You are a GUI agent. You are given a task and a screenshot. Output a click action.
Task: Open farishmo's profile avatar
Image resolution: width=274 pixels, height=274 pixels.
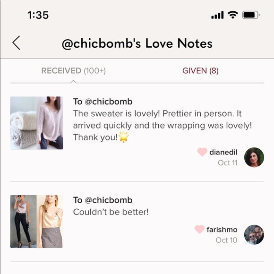click(x=254, y=235)
